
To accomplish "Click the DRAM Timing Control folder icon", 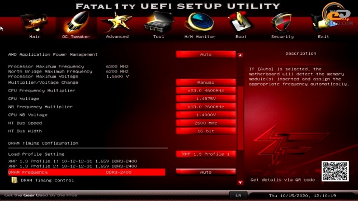I will 15,180.
